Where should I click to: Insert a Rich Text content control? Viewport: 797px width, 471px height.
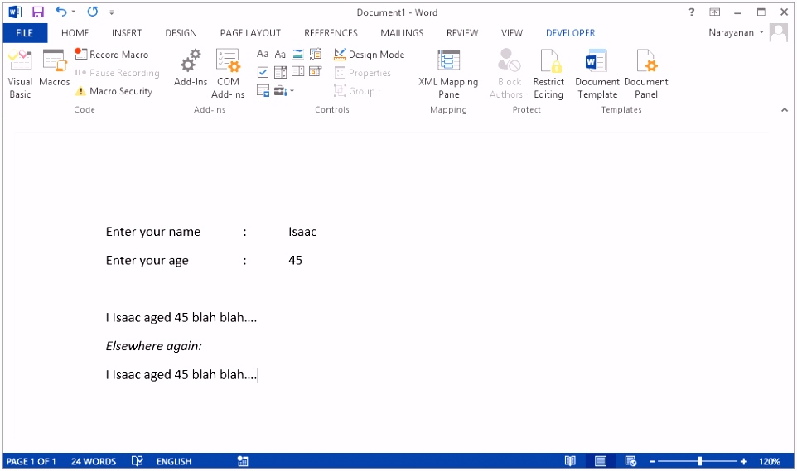click(x=263, y=54)
